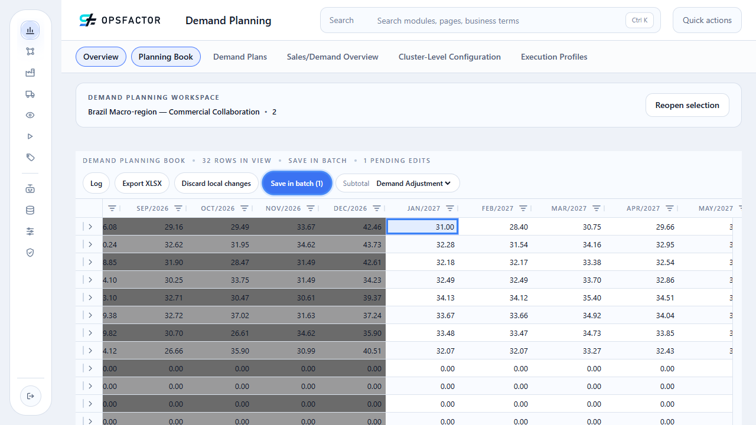Click the filter icon on OCT/2026 column
The height and width of the screenshot is (425, 756).
245,208
